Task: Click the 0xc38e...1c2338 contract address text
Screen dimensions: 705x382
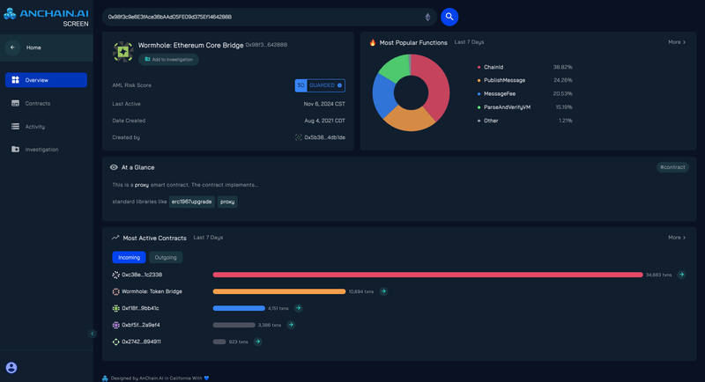Action: [x=142, y=275]
